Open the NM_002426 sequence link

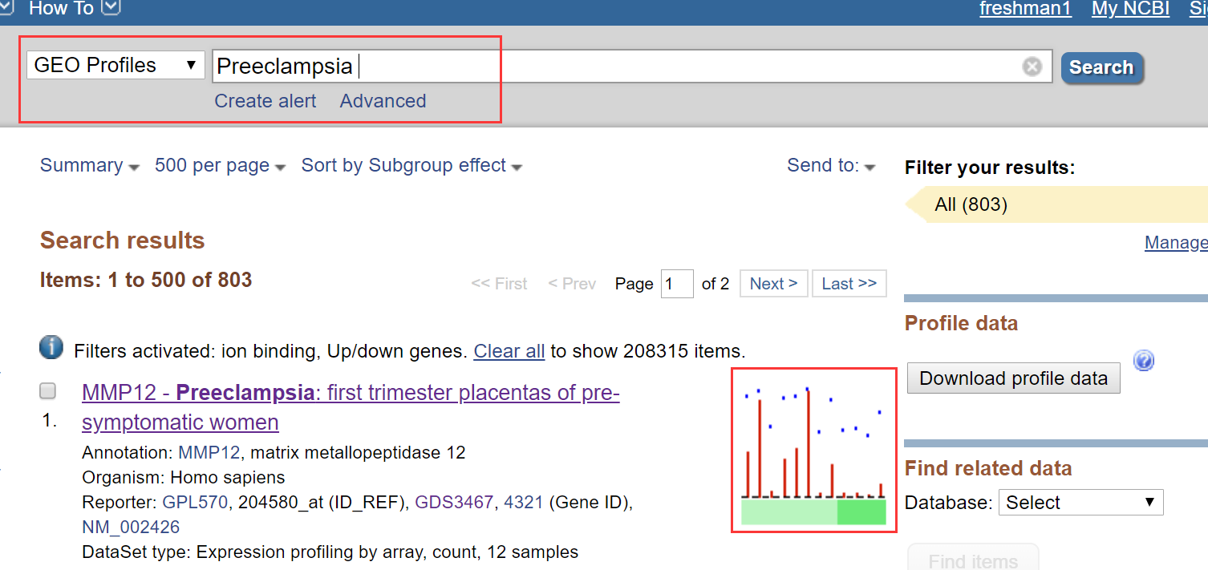coord(131,528)
